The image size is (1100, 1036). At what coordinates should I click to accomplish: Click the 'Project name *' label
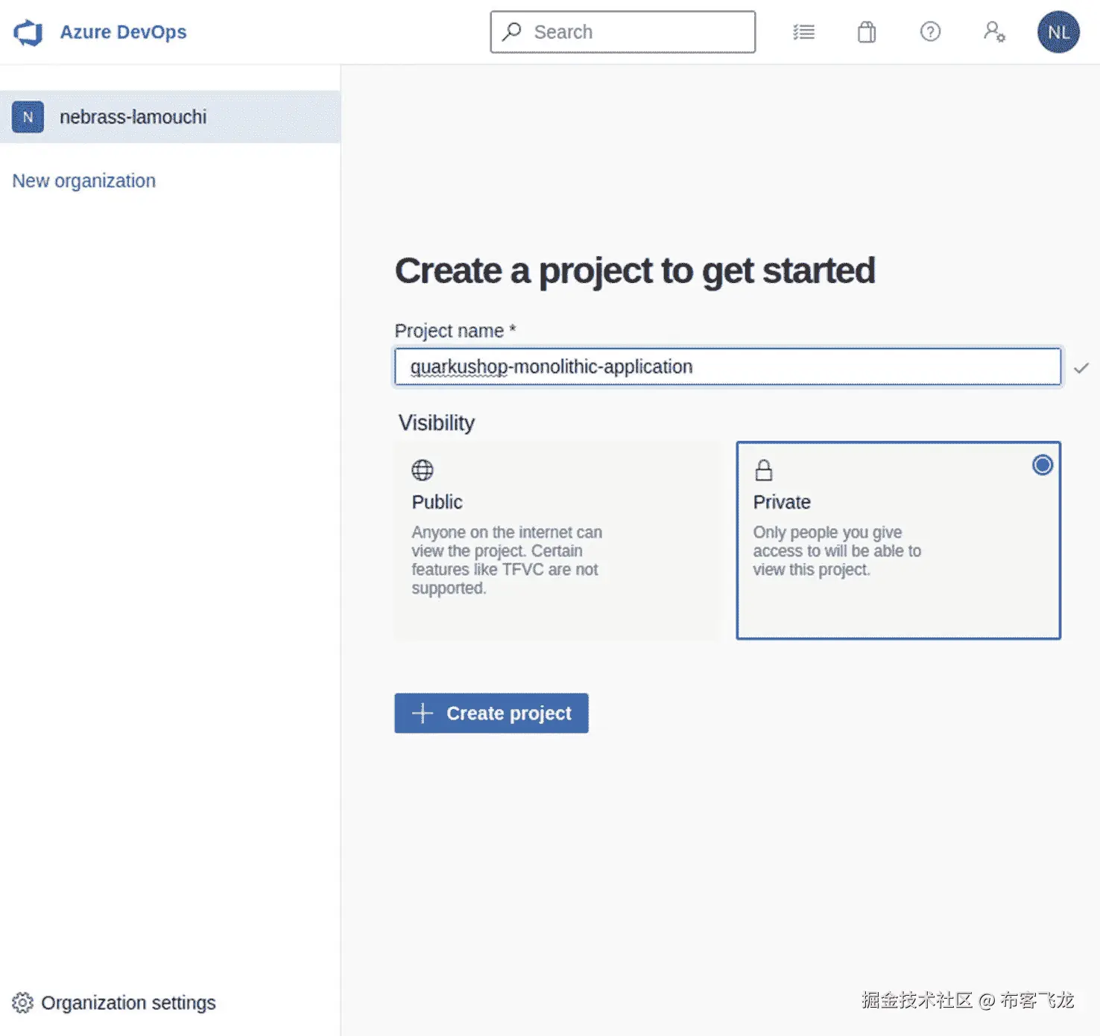click(455, 331)
